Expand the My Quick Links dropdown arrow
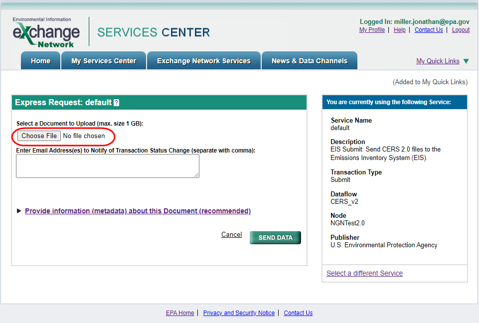 point(466,61)
